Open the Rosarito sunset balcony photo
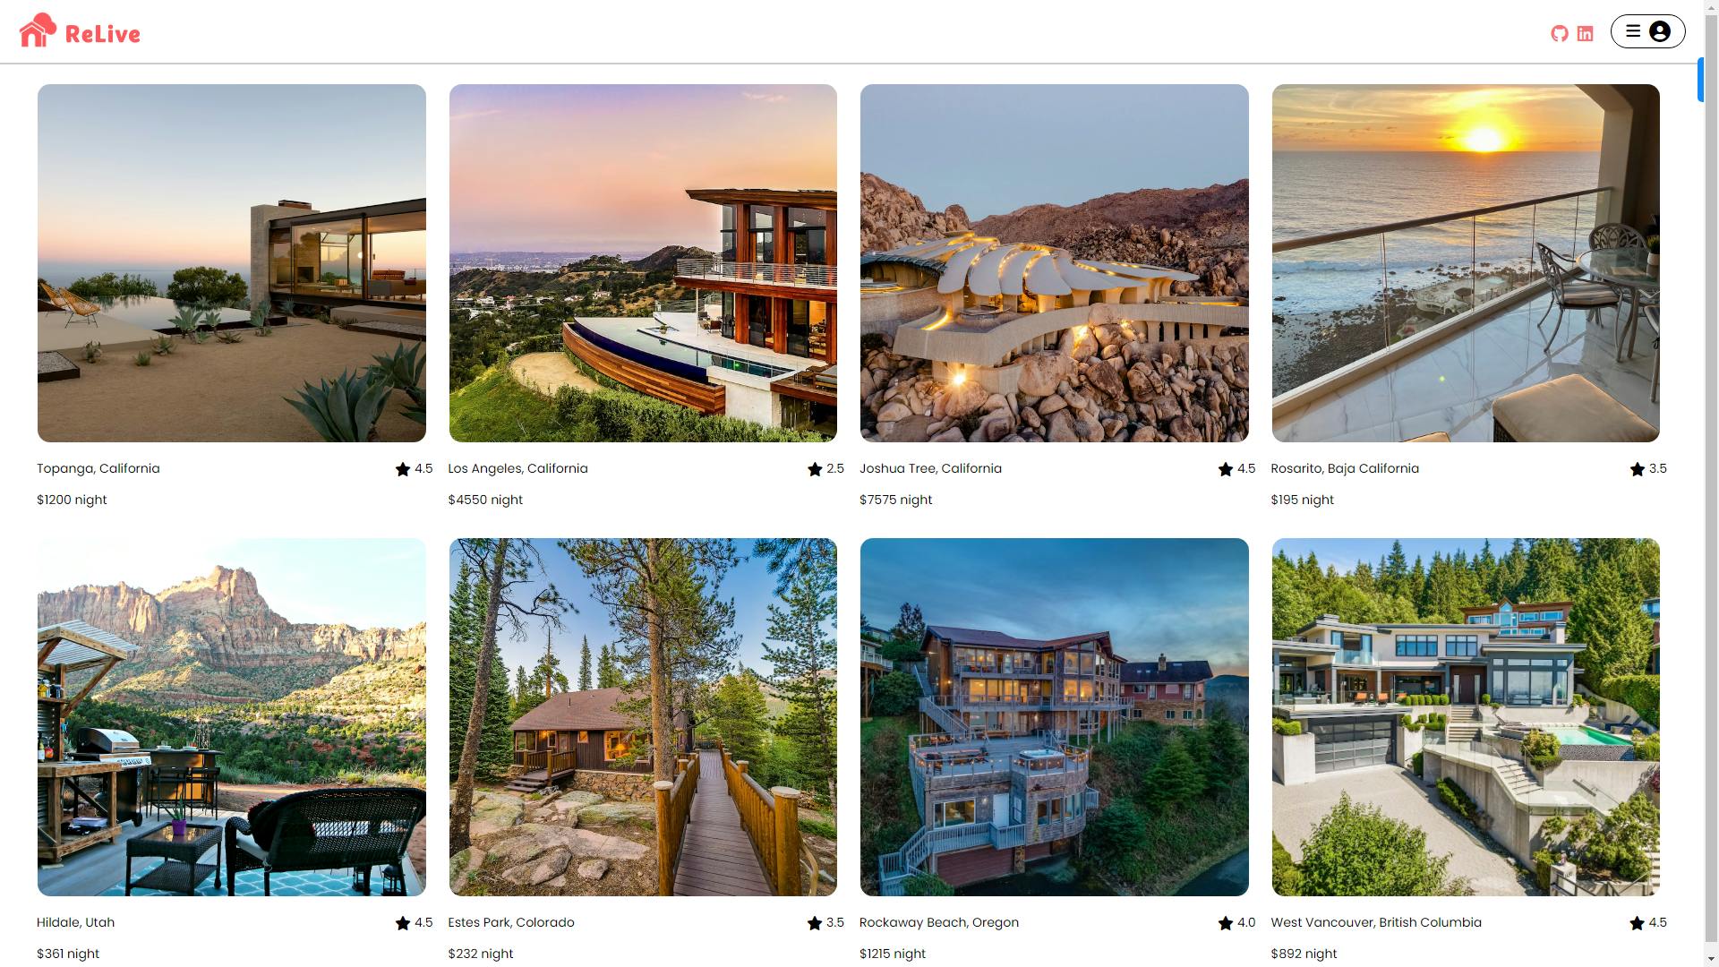 (1466, 263)
